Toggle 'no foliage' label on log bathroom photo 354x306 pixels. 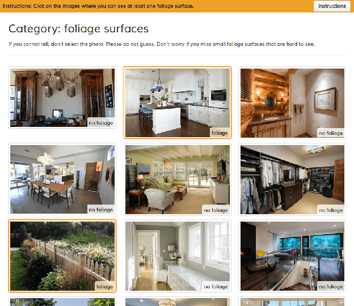331,133
